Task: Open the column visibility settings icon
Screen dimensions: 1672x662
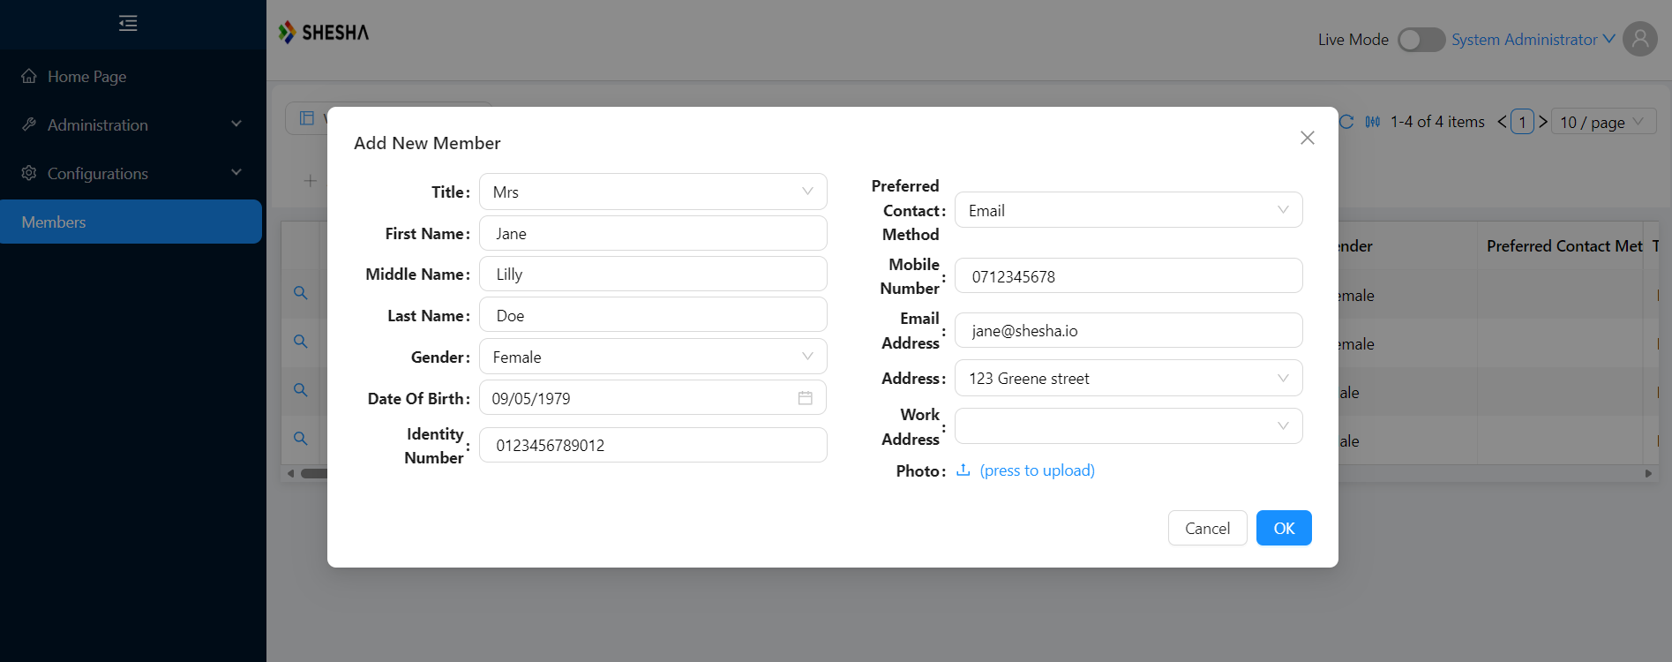Action: point(1373,122)
